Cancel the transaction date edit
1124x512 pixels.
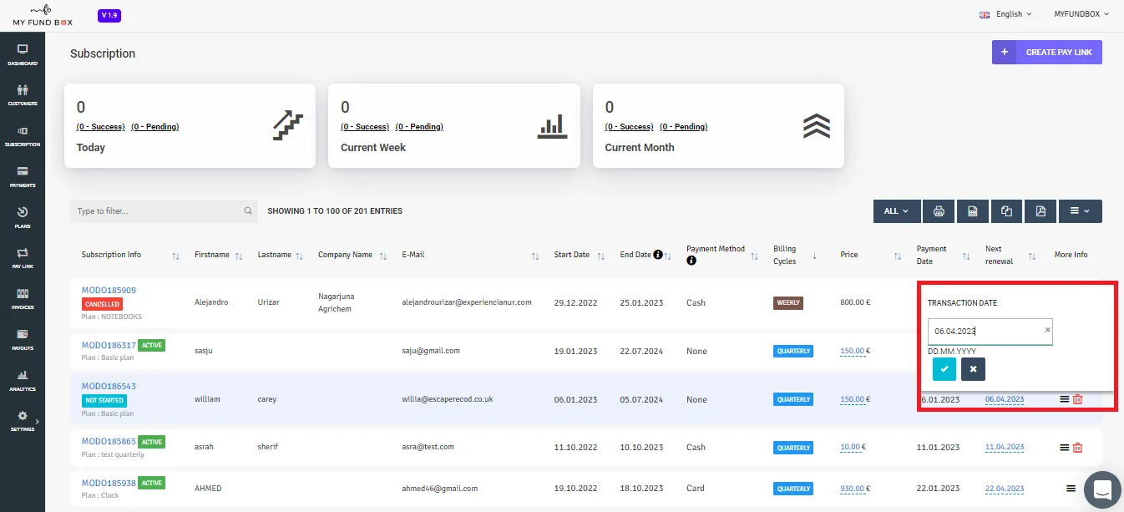point(973,369)
